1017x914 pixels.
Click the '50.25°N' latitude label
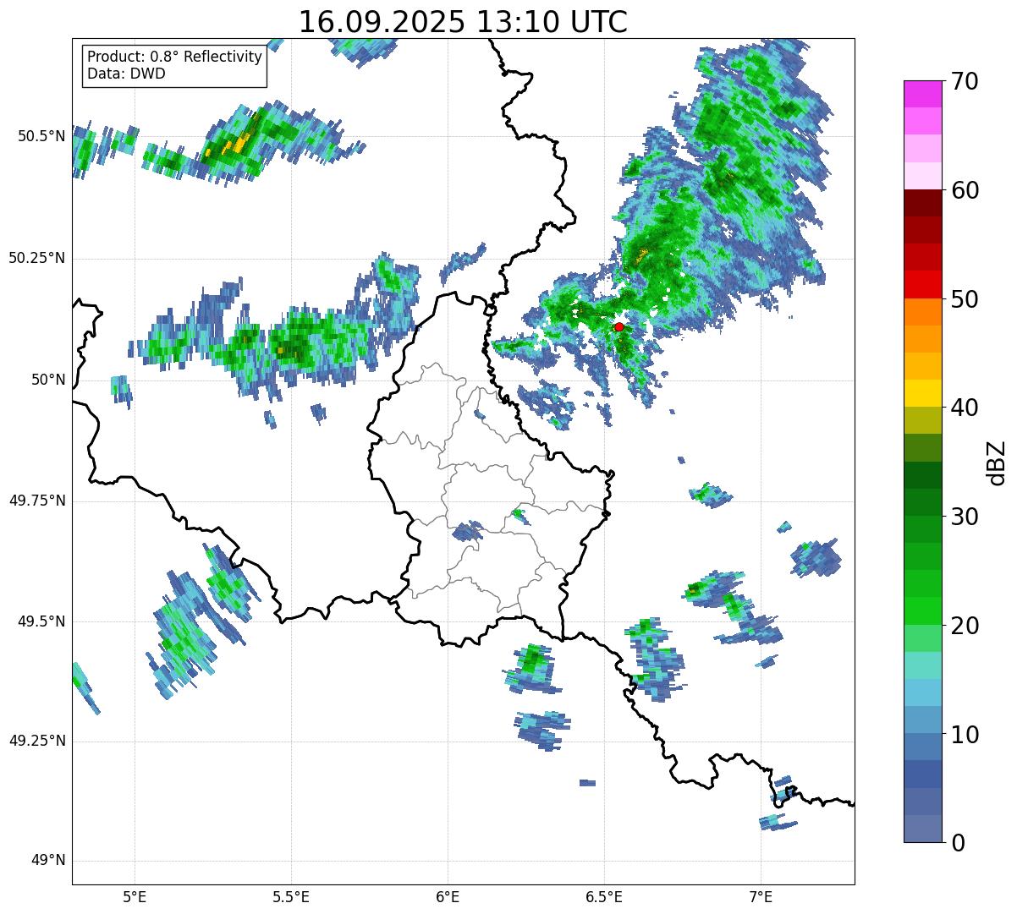[37, 258]
